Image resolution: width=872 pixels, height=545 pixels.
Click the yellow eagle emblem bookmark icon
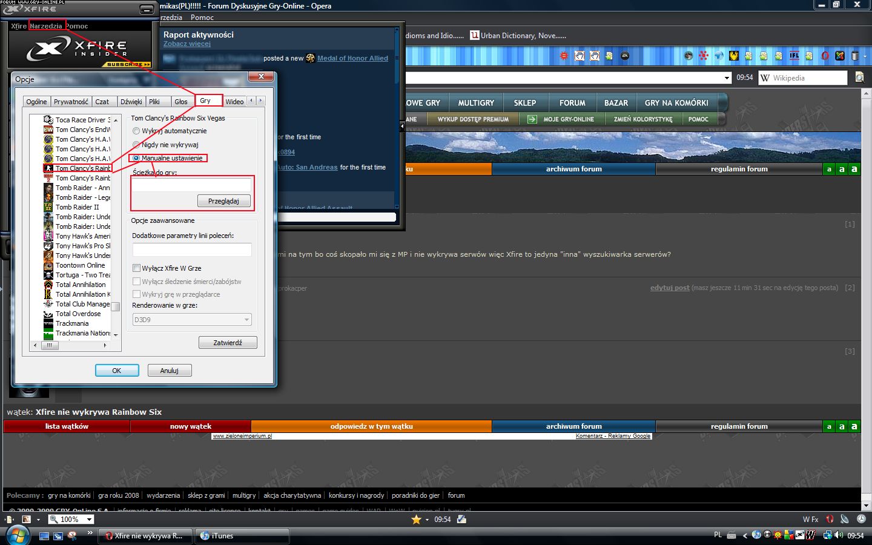point(734,56)
